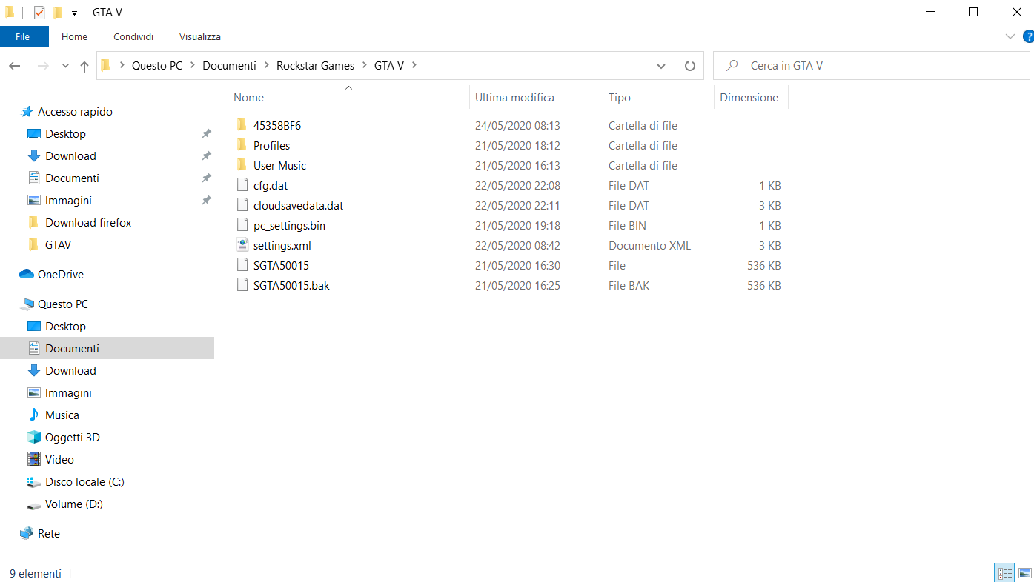Switch to the Visualizza ribbon tab
Image resolution: width=1034 pixels, height=582 pixels.
pyautogui.click(x=200, y=36)
